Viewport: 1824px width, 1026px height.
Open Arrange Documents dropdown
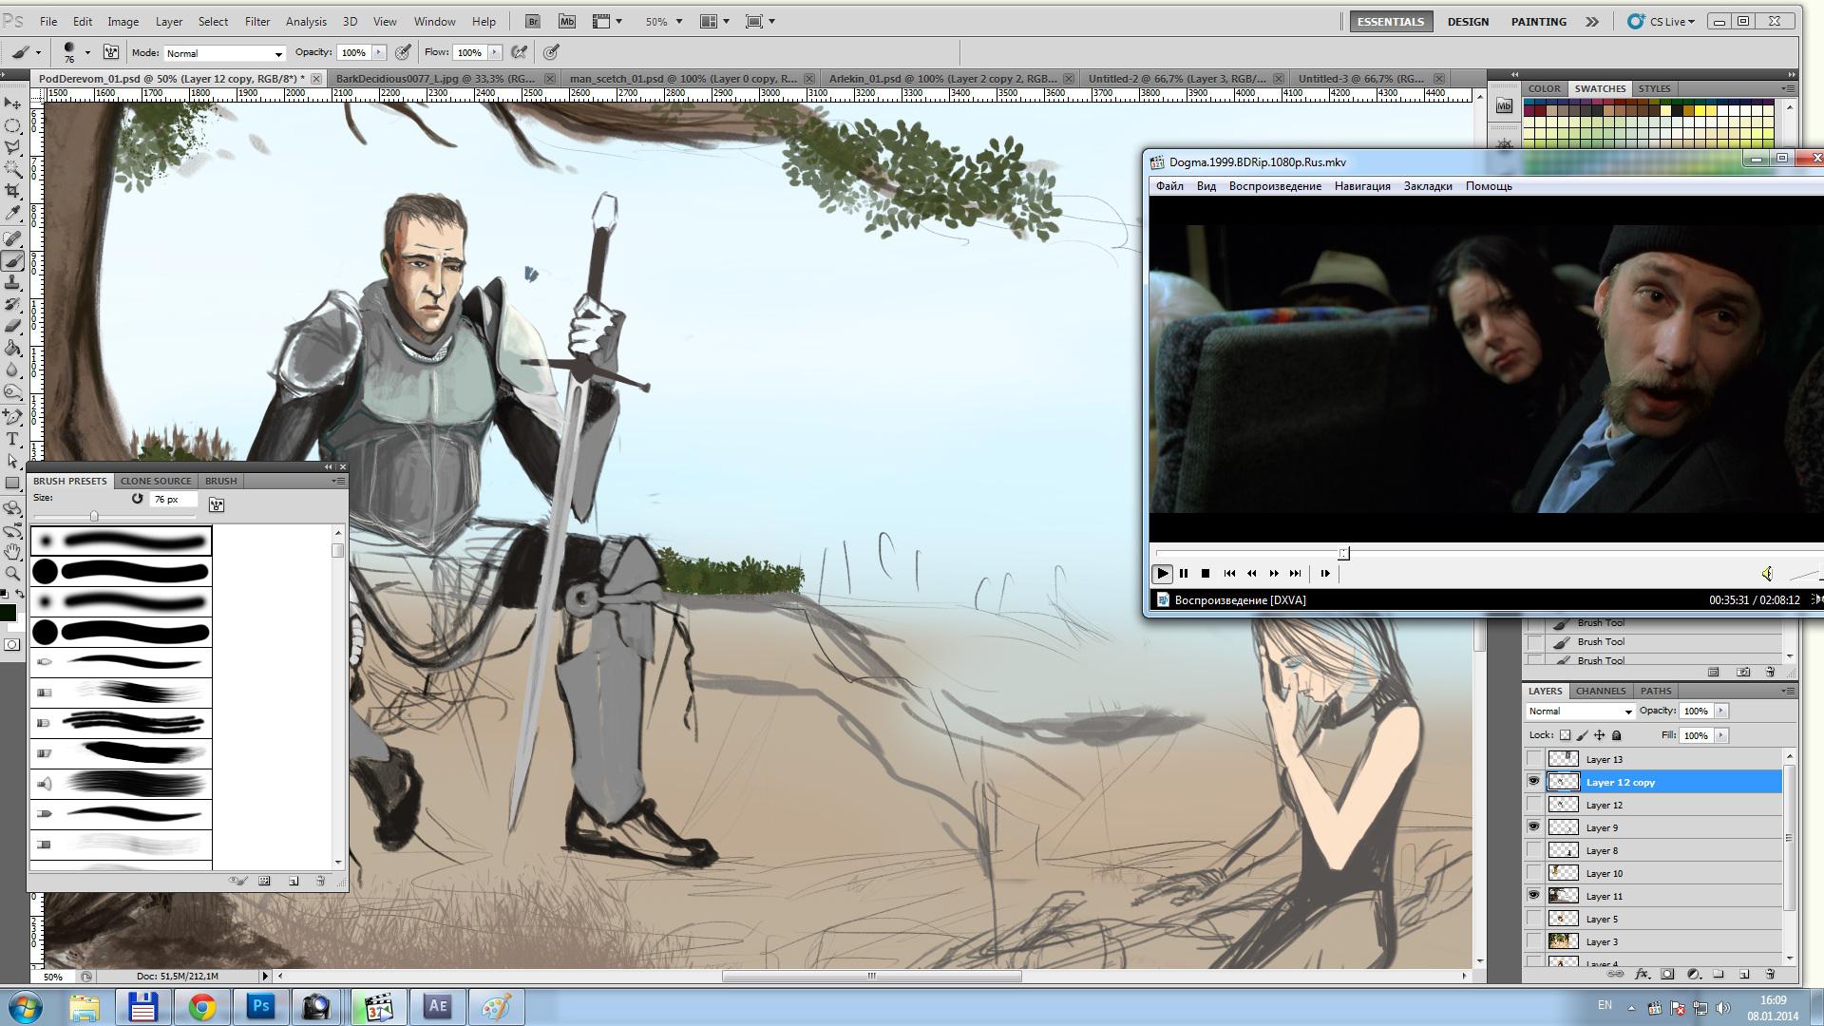[714, 21]
